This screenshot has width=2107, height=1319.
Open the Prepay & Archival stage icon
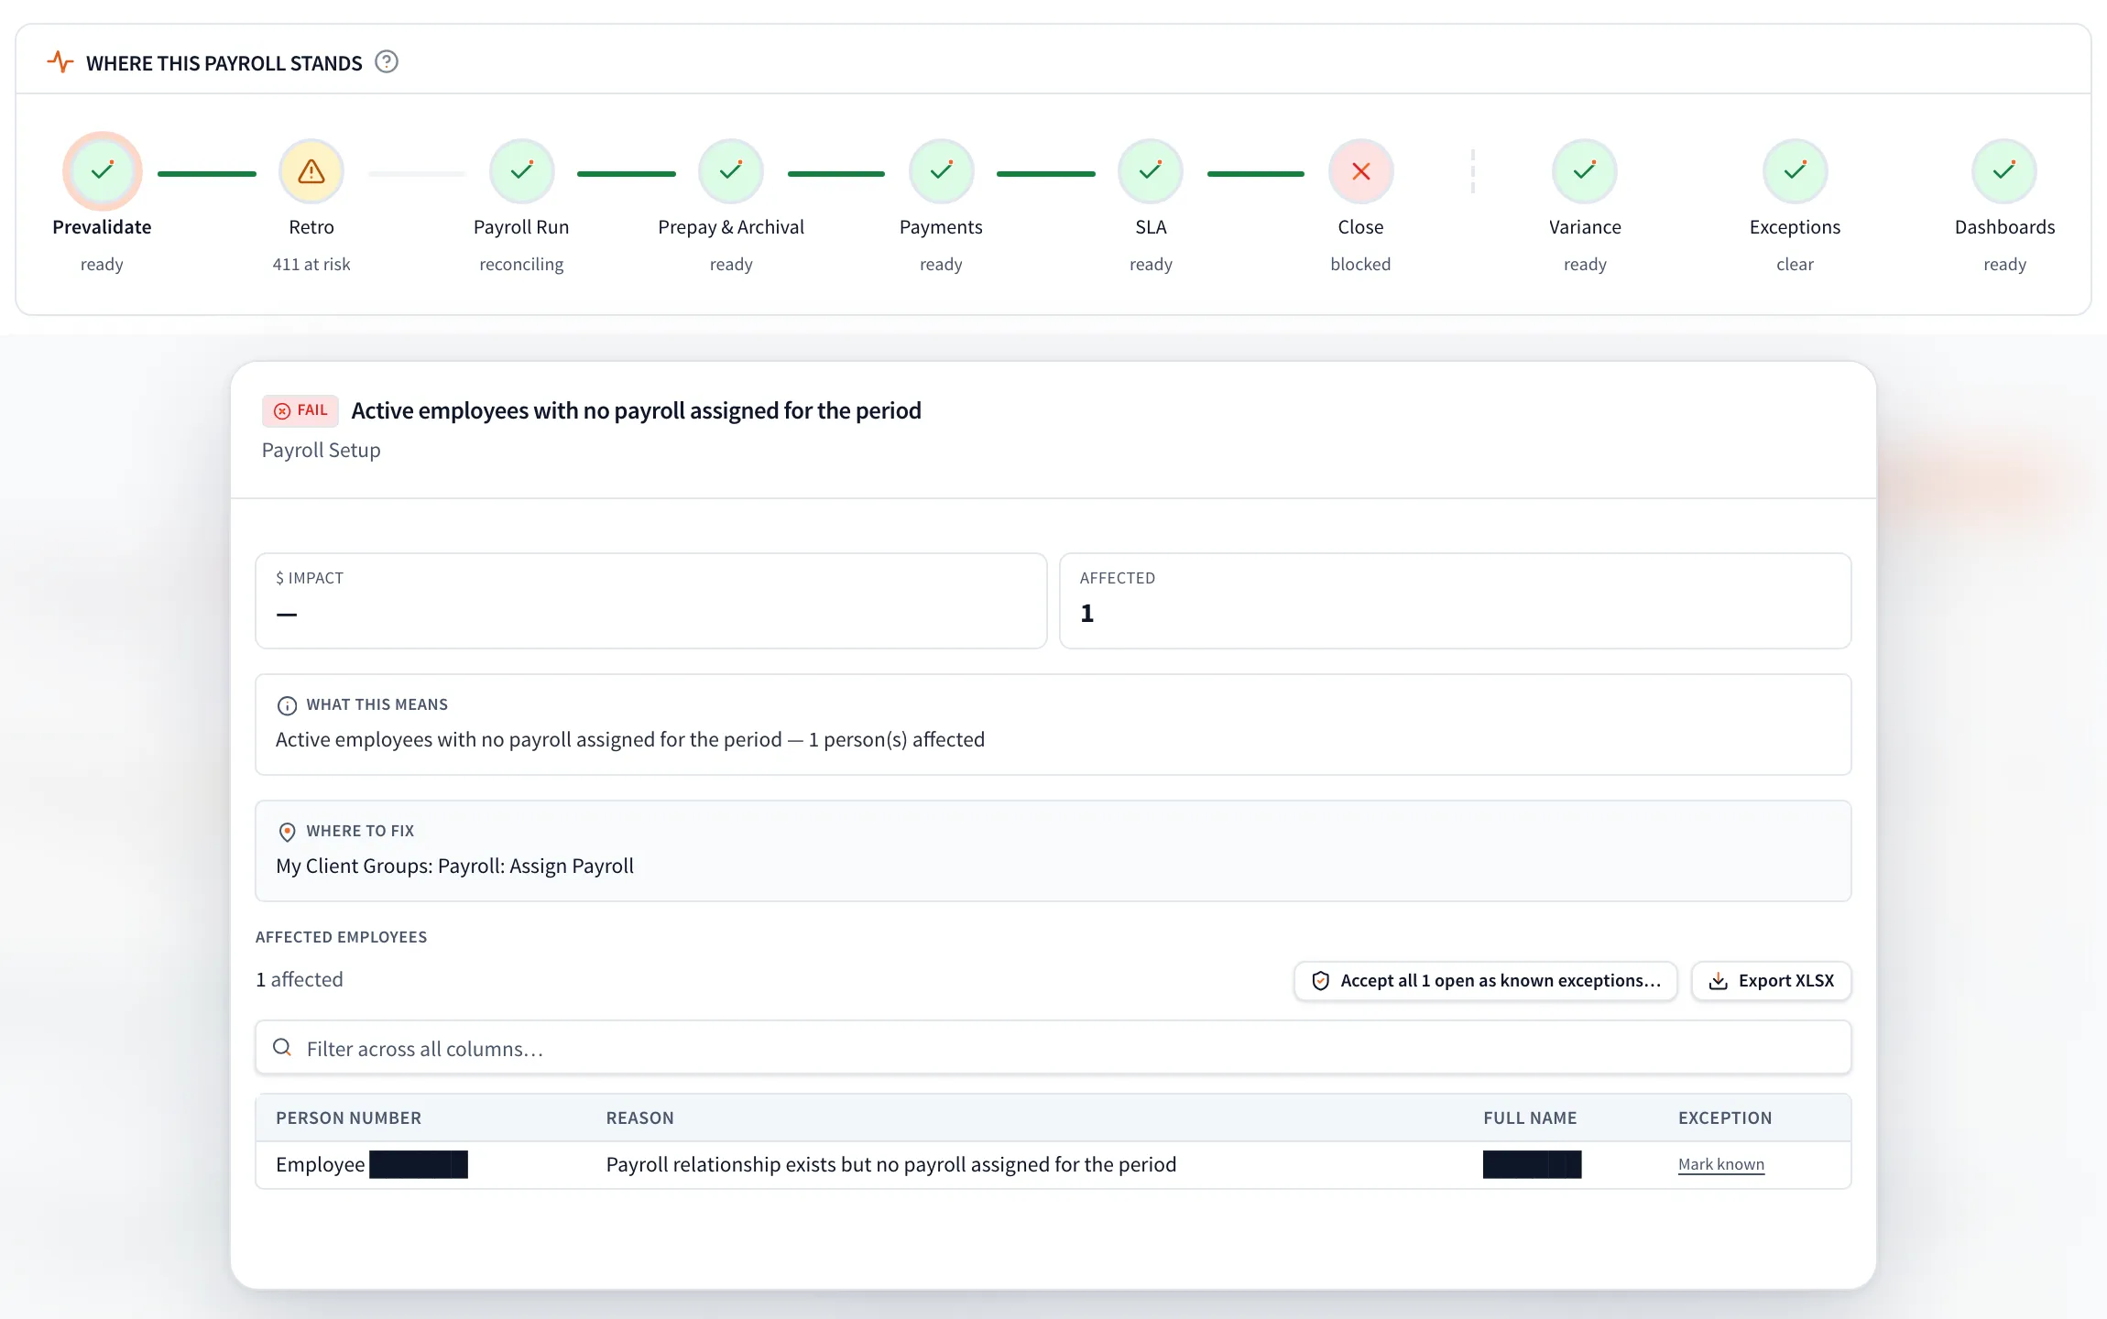[731, 171]
